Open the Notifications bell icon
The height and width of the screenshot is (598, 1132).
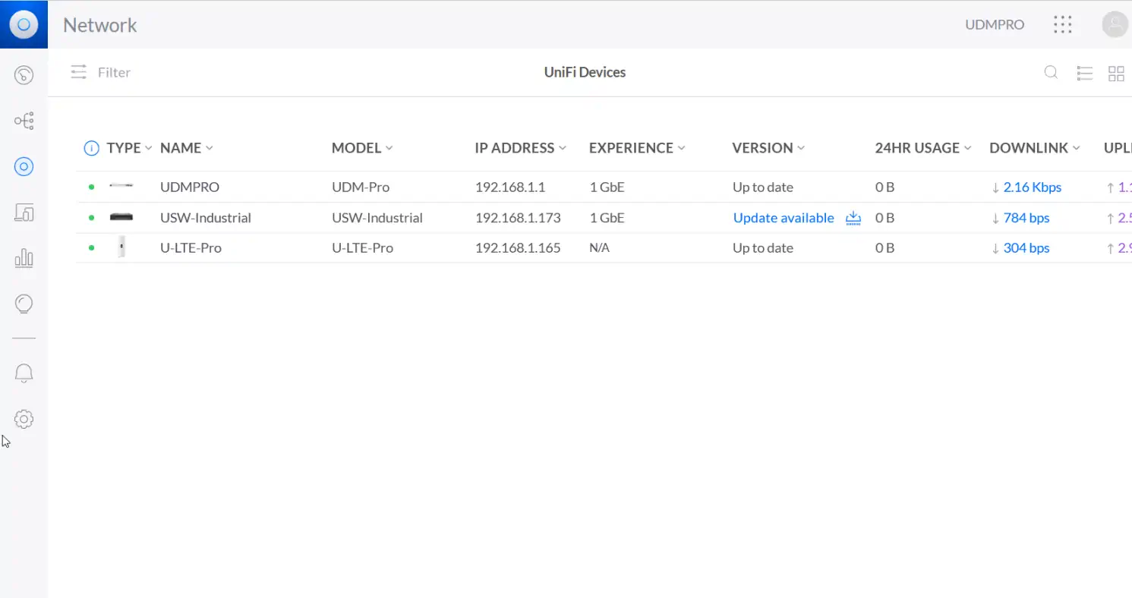[24, 373]
